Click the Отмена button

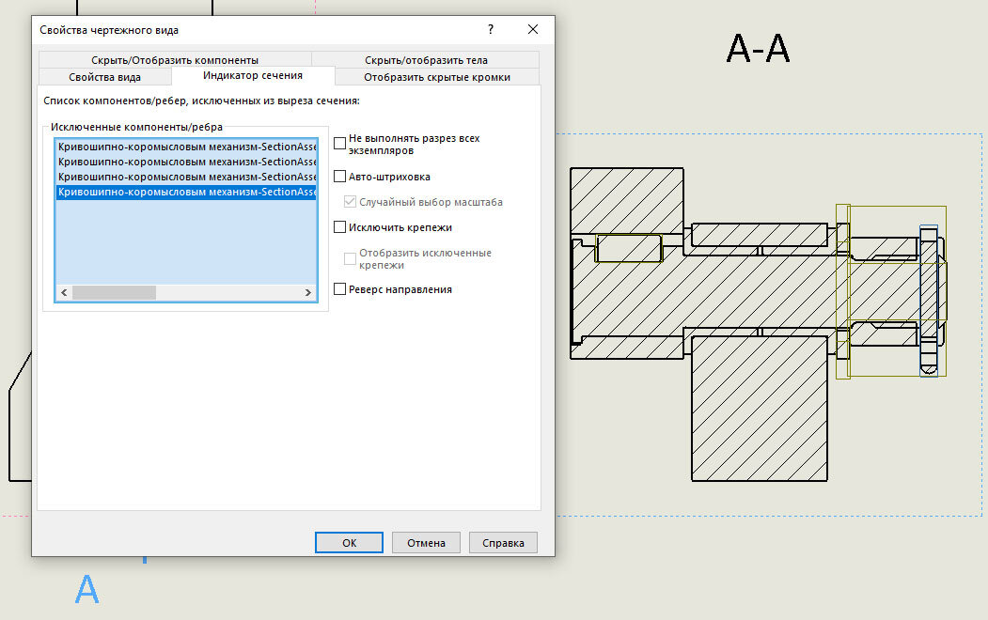[x=426, y=543]
